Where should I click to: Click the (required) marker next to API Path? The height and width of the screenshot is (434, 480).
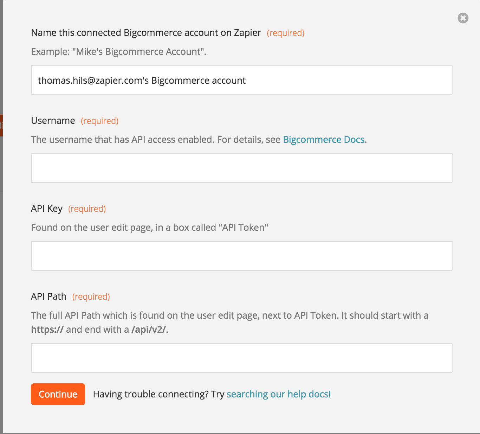coord(91,297)
